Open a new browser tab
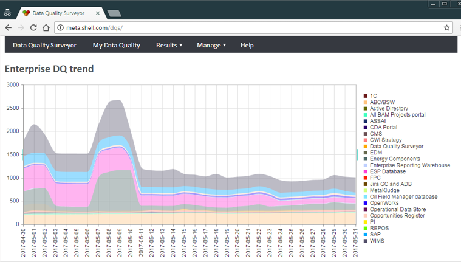This screenshot has width=461, height=262. pyautogui.click(x=114, y=13)
